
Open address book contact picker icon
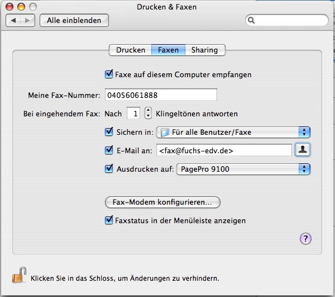302,150
